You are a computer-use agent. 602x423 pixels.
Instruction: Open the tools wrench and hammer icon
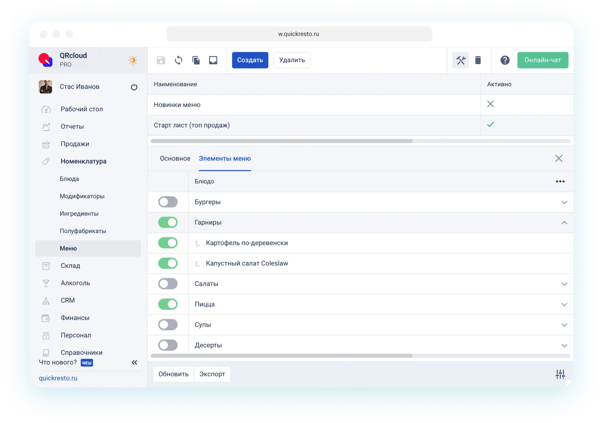tap(460, 60)
